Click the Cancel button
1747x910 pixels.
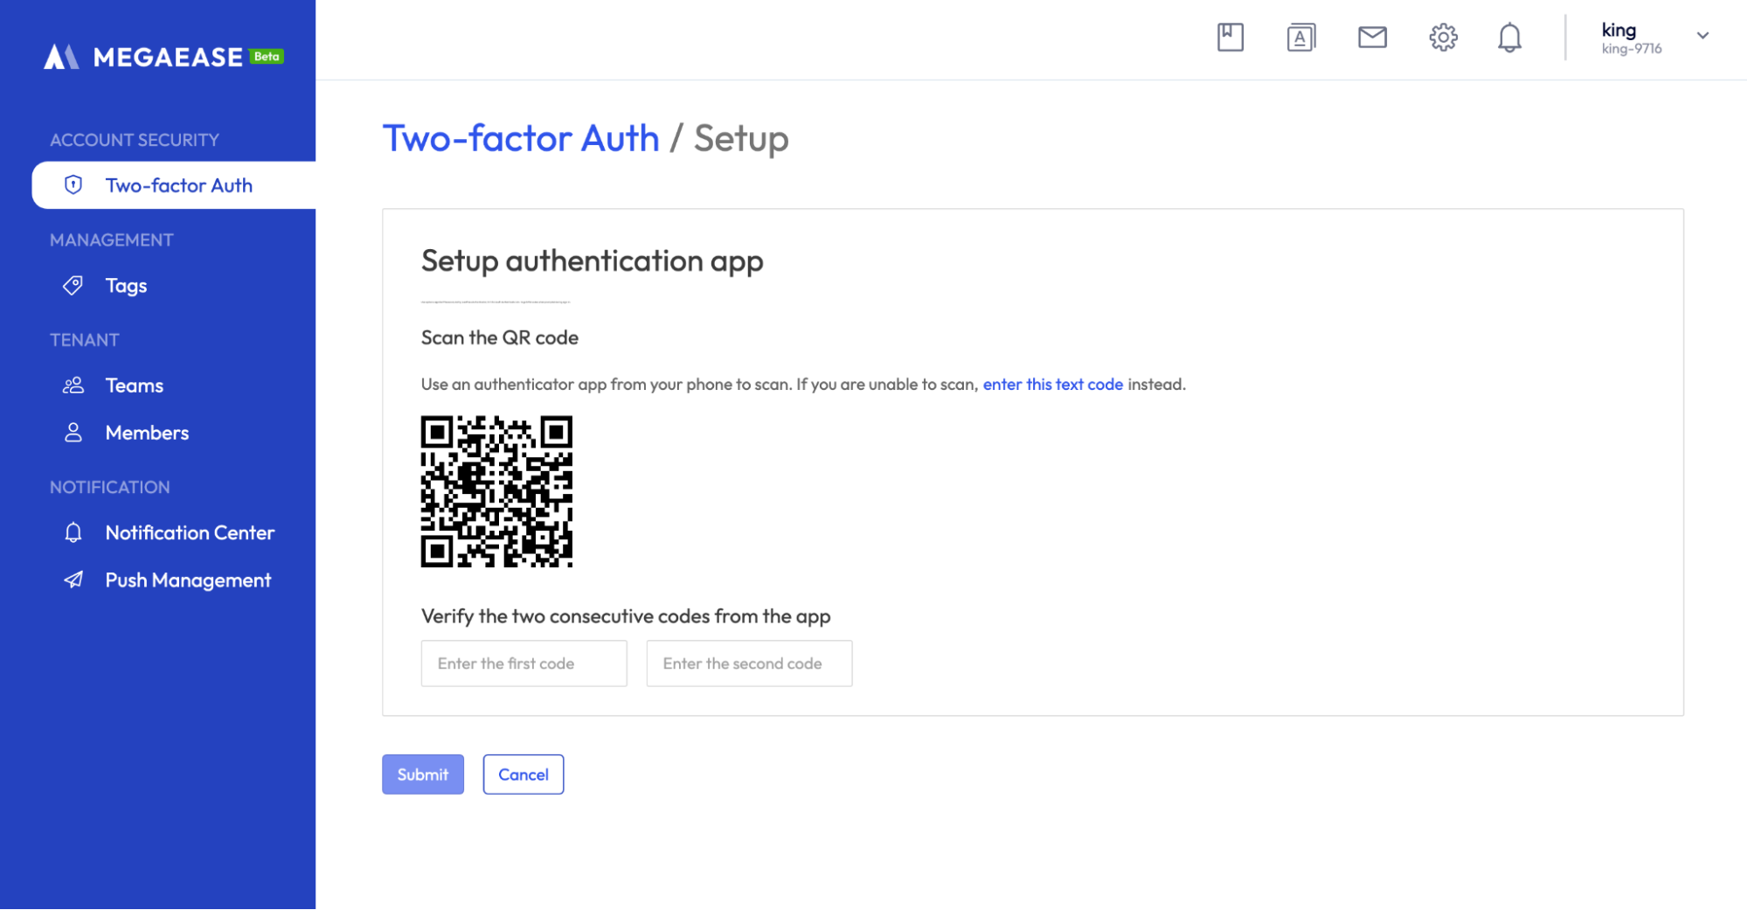coord(523,775)
